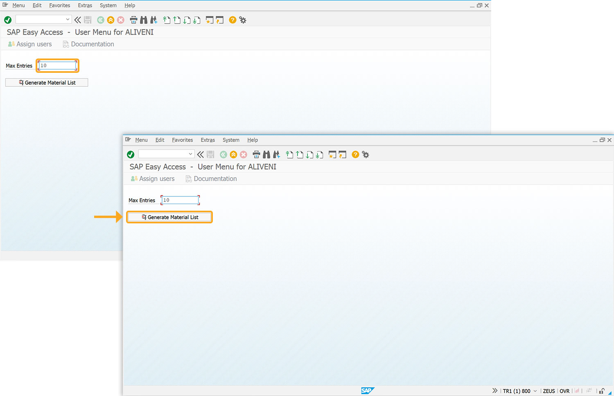Toggle the OVR overwrite mode in status bar

(x=564, y=391)
